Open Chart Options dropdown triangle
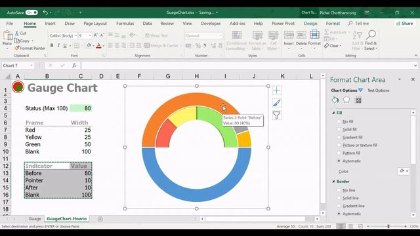The height and width of the screenshot is (236, 420). 360,90
